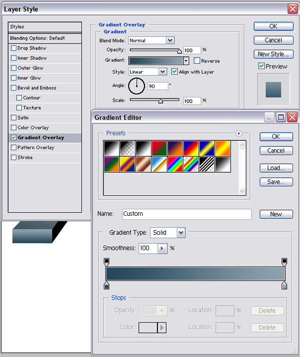Click the Angle dial in Layer Style

click(136, 86)
